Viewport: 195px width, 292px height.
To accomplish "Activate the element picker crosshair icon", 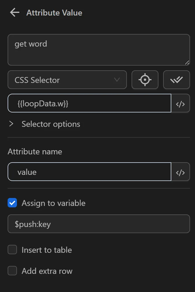I will 145,80.
